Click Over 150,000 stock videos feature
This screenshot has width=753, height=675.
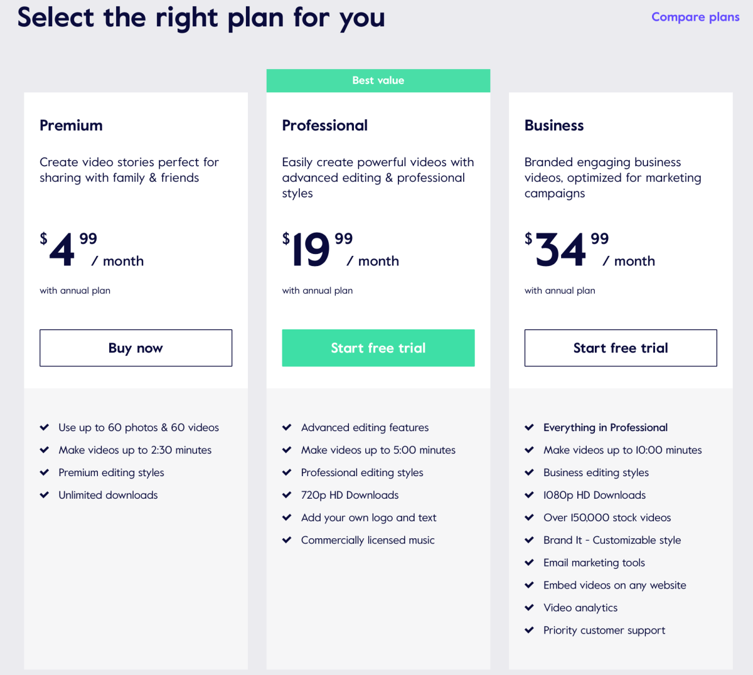(607, 518)
